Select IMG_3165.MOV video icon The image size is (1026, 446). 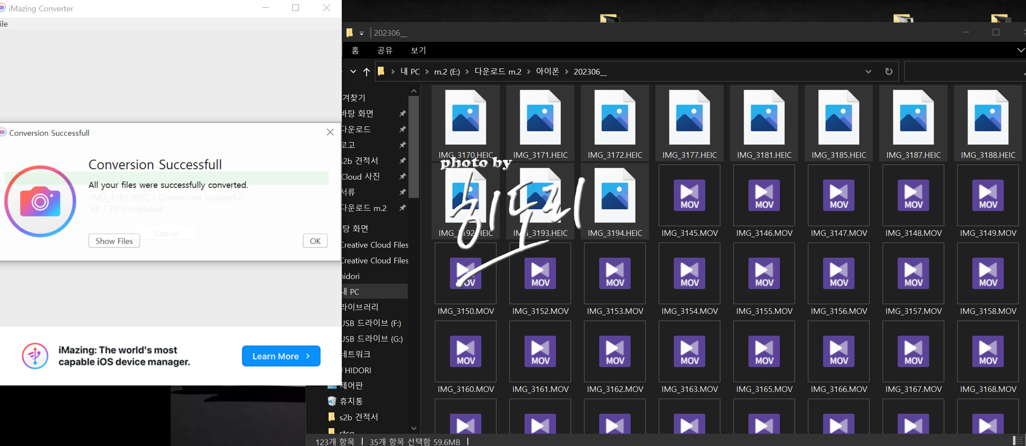(764, 351)
